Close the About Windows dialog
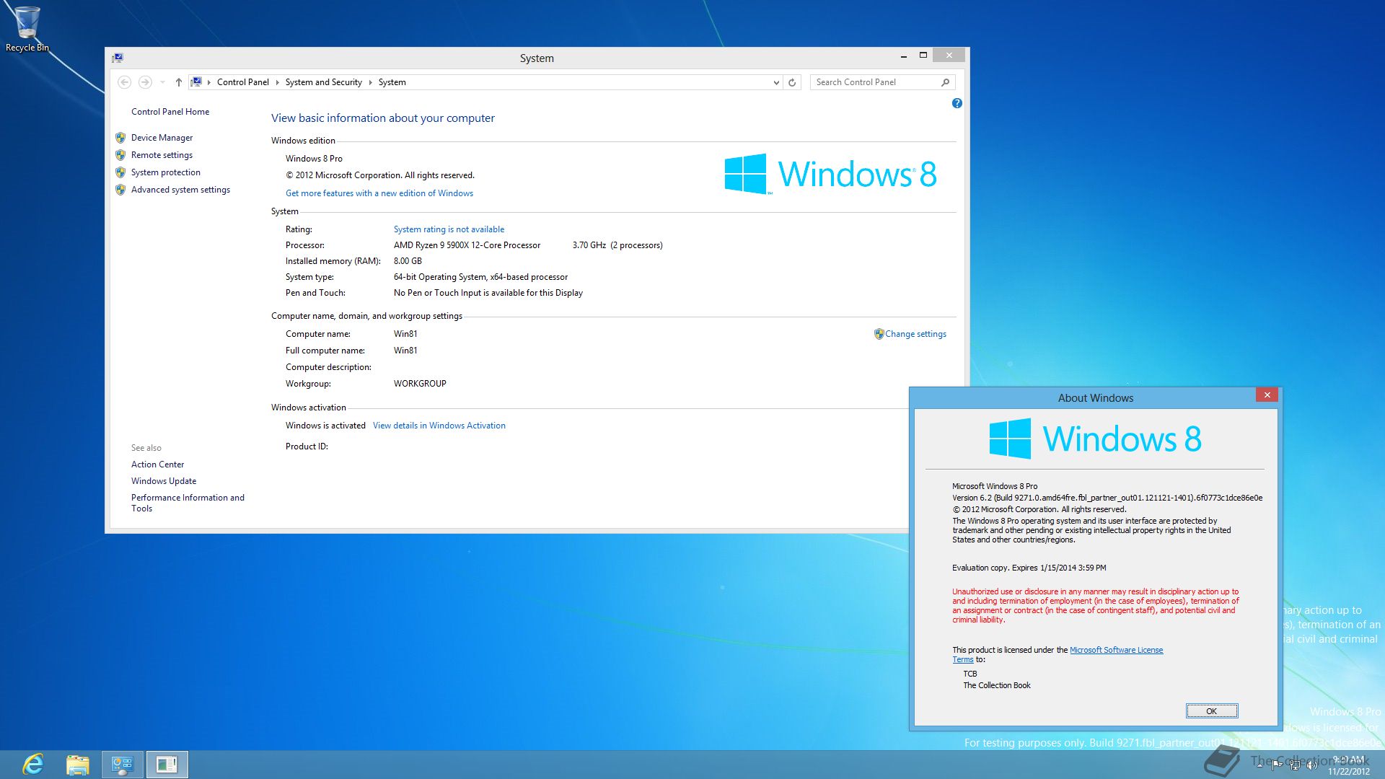Screen dimensions: 1385x779 point(1267,395)
